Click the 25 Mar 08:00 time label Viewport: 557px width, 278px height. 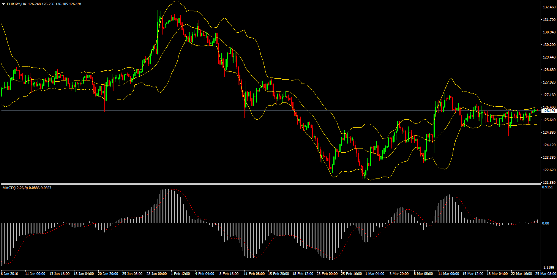click(545, 273)
